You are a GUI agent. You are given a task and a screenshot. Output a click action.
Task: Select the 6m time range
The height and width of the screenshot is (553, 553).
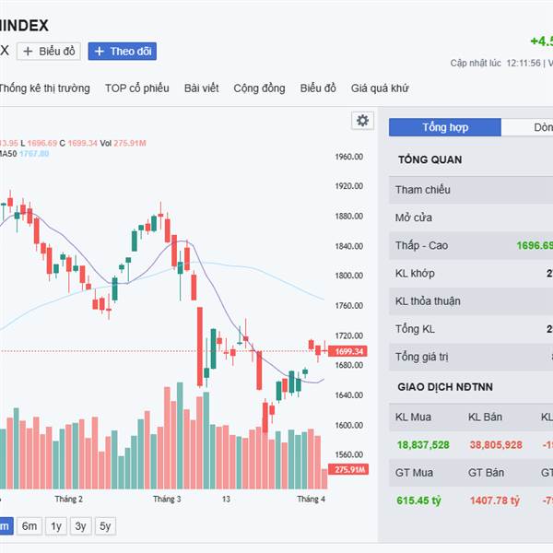point(30,525)
